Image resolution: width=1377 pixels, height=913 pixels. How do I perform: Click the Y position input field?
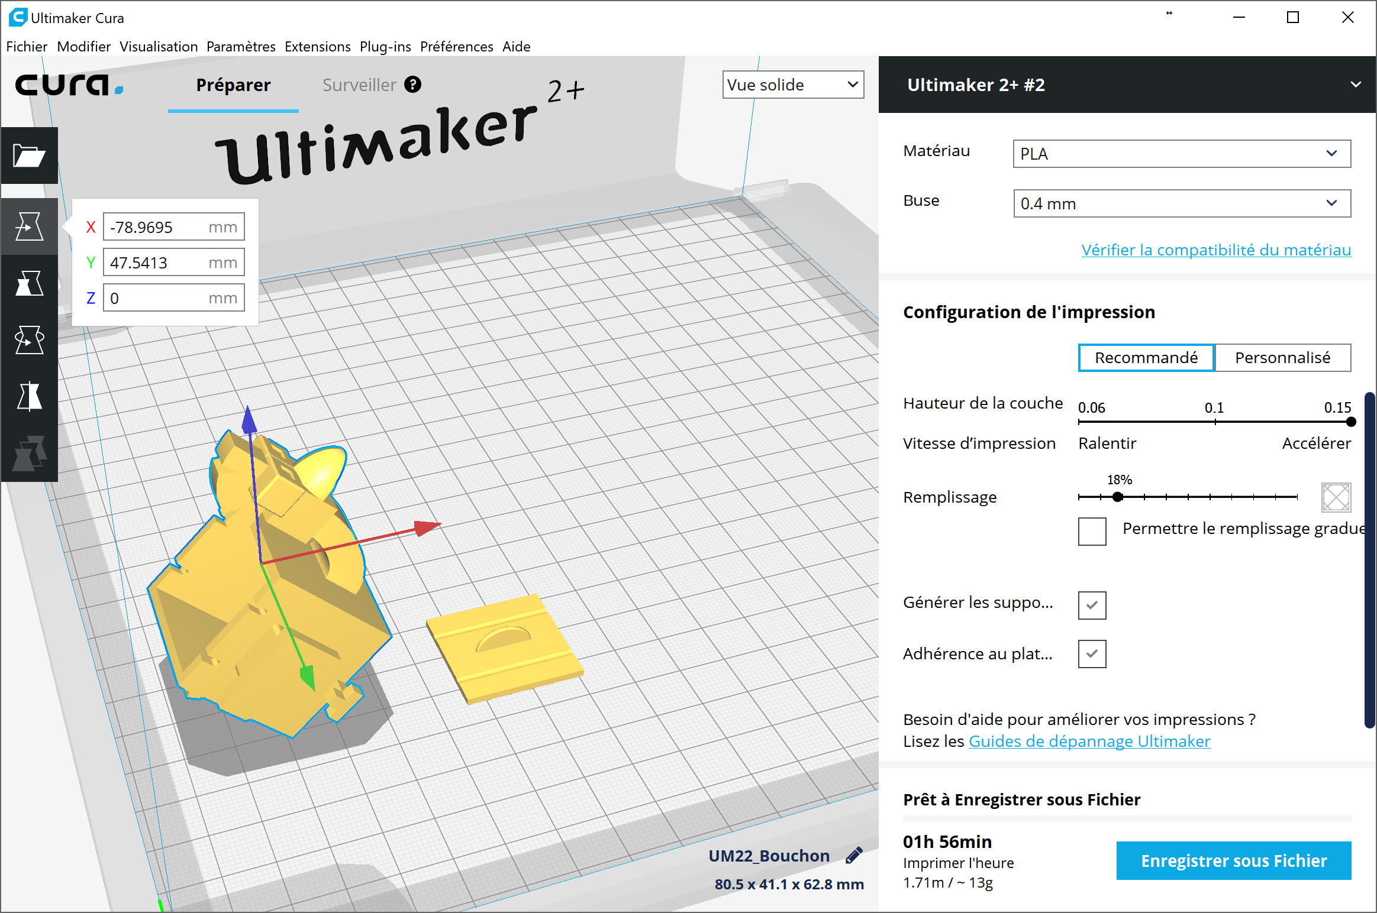point(174,263)
